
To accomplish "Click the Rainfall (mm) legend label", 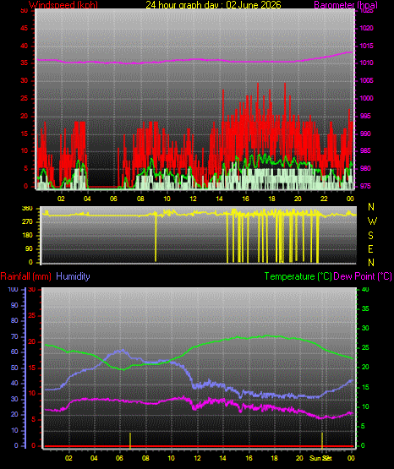I will [25, 276].
